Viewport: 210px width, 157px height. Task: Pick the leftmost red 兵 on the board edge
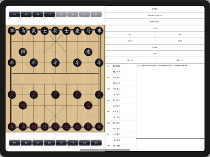[x=12, y=95]
